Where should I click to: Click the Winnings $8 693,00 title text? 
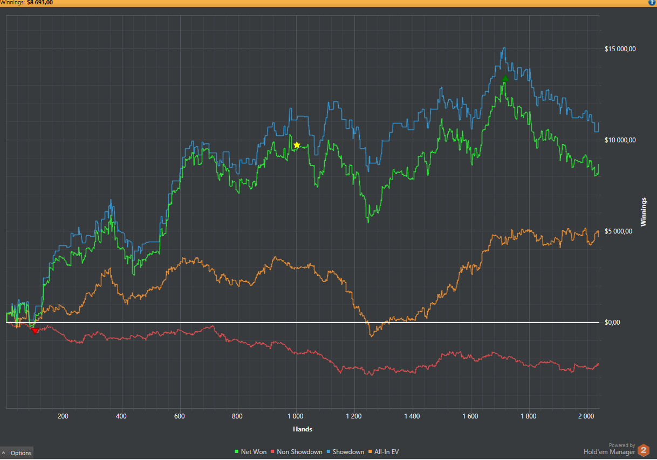(26, 3)
